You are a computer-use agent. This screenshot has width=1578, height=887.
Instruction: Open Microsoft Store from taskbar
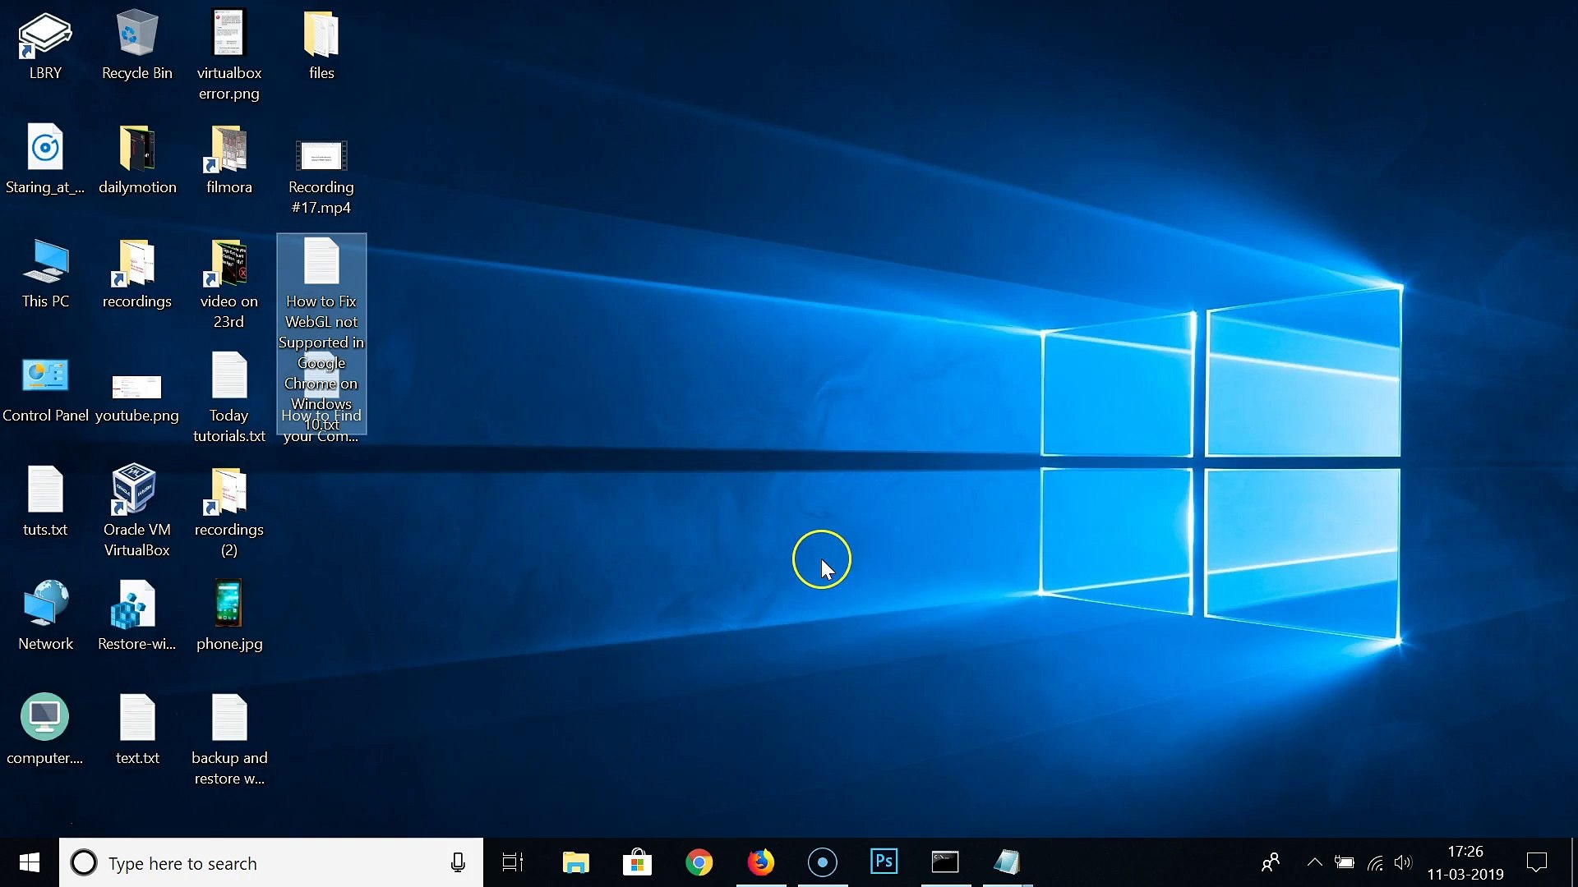click(x=637, y=862)
